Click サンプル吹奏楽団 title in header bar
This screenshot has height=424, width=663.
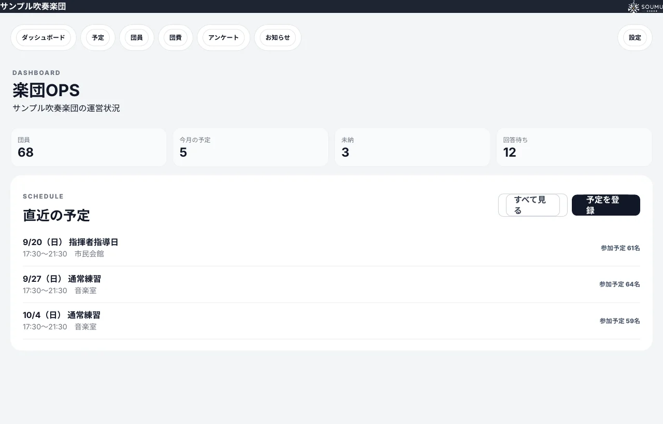click(x=33, y=6)
